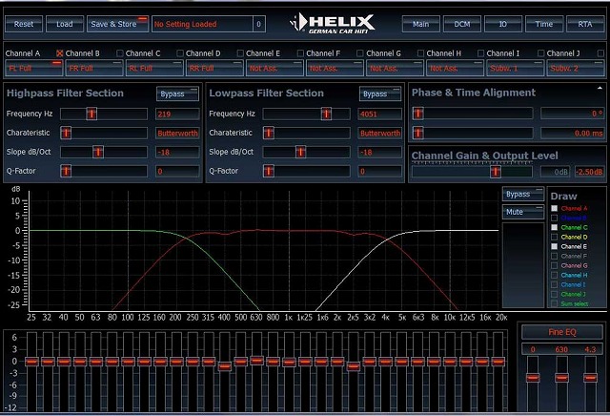Choose the RR Full channel
This screenshot has width=610, height=416.
tap(214, 68)
